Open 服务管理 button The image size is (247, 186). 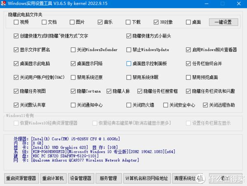click(x=109, y=179)
